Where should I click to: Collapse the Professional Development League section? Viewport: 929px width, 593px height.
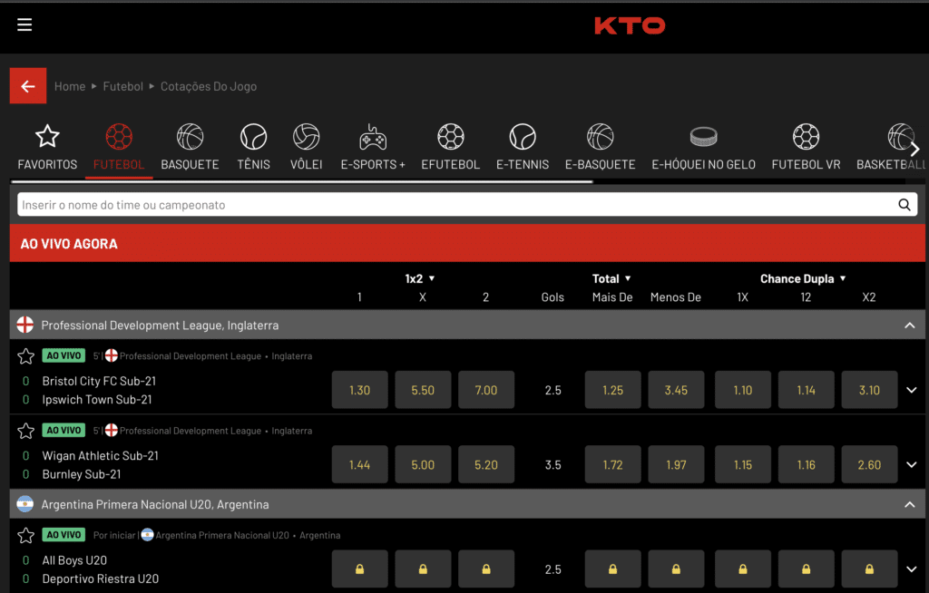point(909,325)
